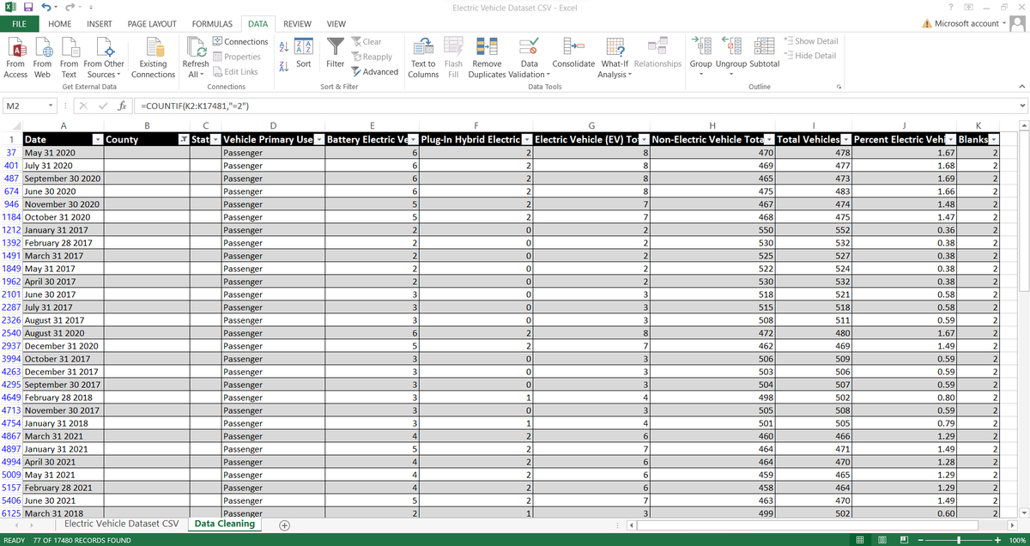The width and height of the screenshot is (1030, 546).
Task: Save workbook from quick access toolbar
Action: pyautogui.click(x=28, y=8)
